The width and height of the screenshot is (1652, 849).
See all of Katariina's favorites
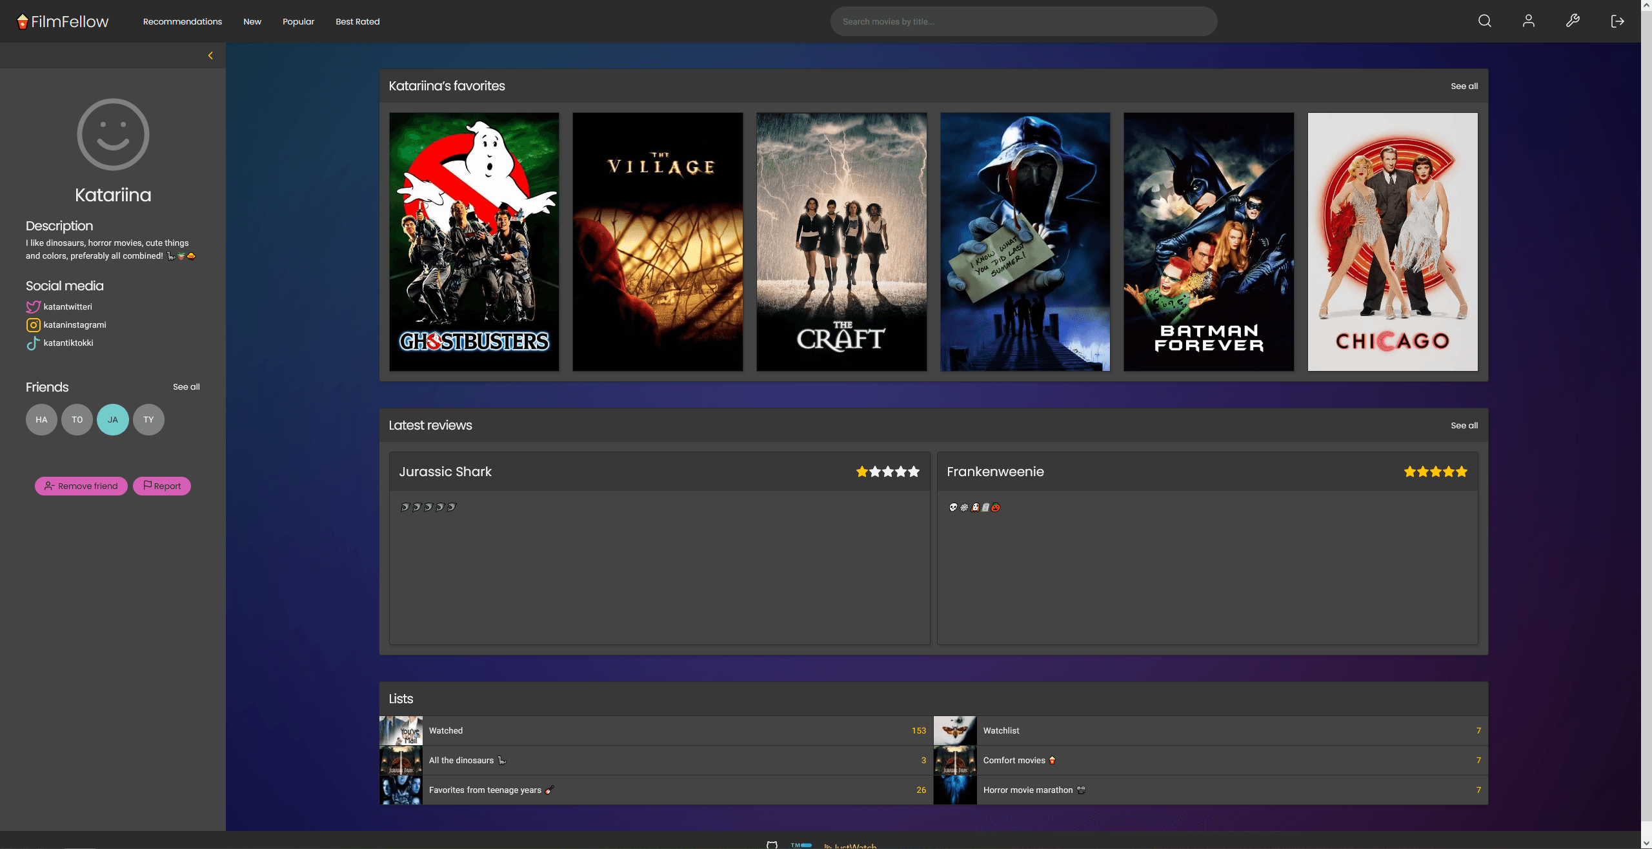point(1464,86)
